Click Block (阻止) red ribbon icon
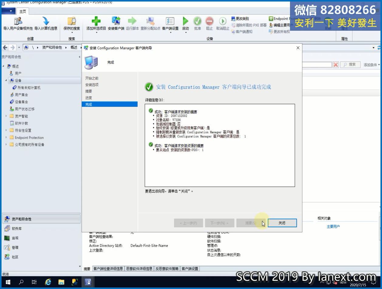Image resolution: width=382 pixels, height=289 pixels. 210,21
